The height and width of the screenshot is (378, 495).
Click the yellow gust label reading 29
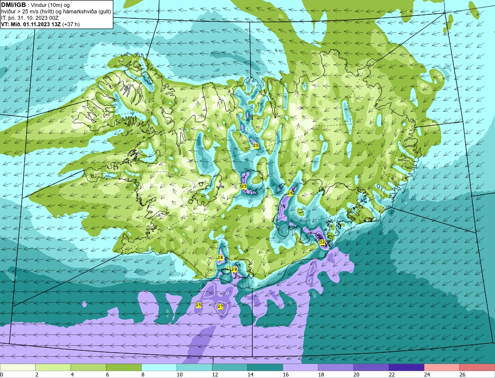(x=234, y=269)
